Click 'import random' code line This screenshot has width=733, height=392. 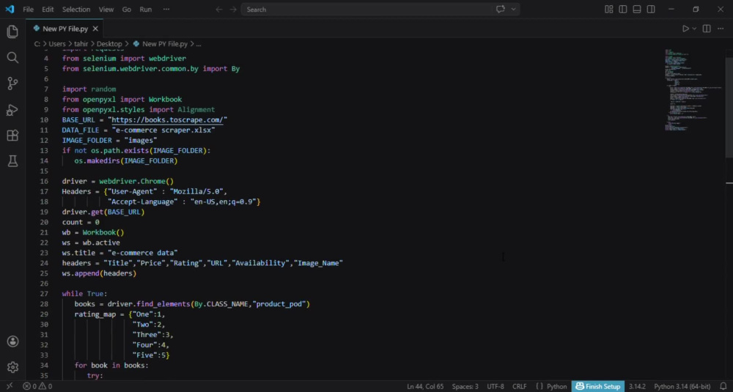pyautogui.click(x=89, y=89)
